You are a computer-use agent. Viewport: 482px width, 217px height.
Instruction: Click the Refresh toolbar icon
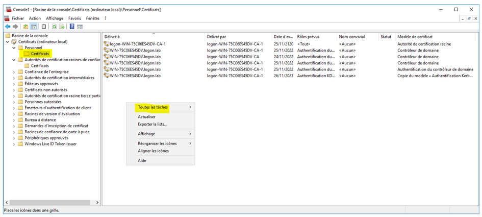coord(54,27)
